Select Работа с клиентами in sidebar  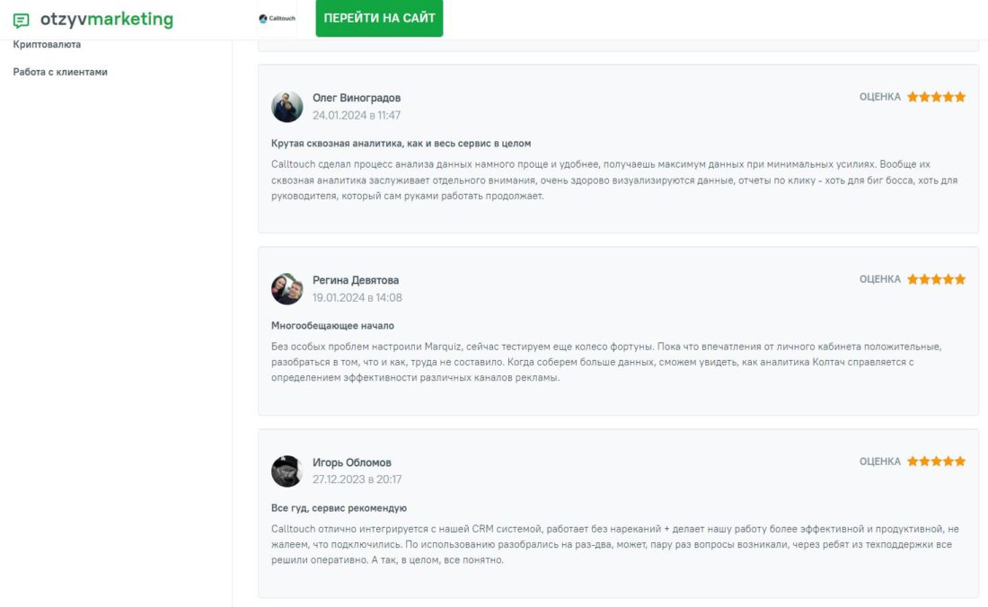click(60, 72)
